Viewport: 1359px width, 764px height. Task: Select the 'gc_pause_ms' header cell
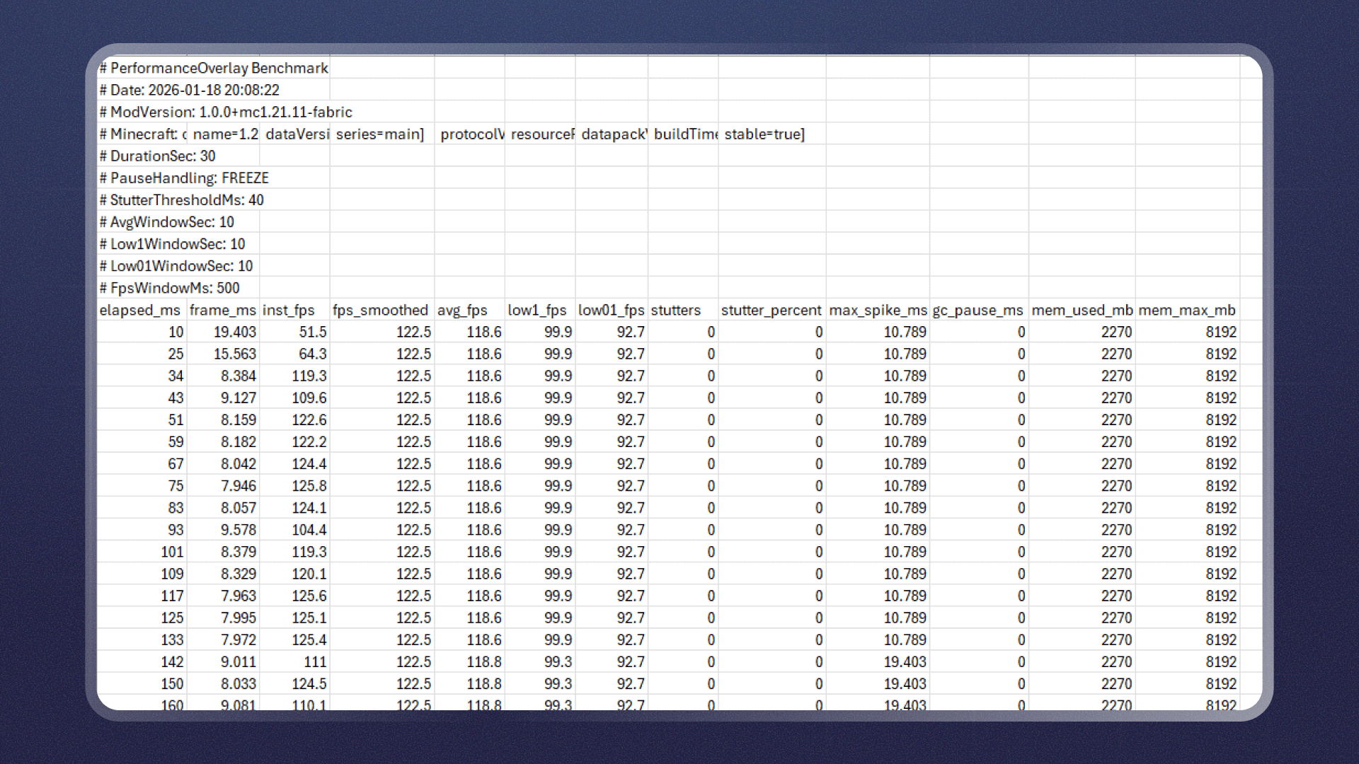pos(979,310)
